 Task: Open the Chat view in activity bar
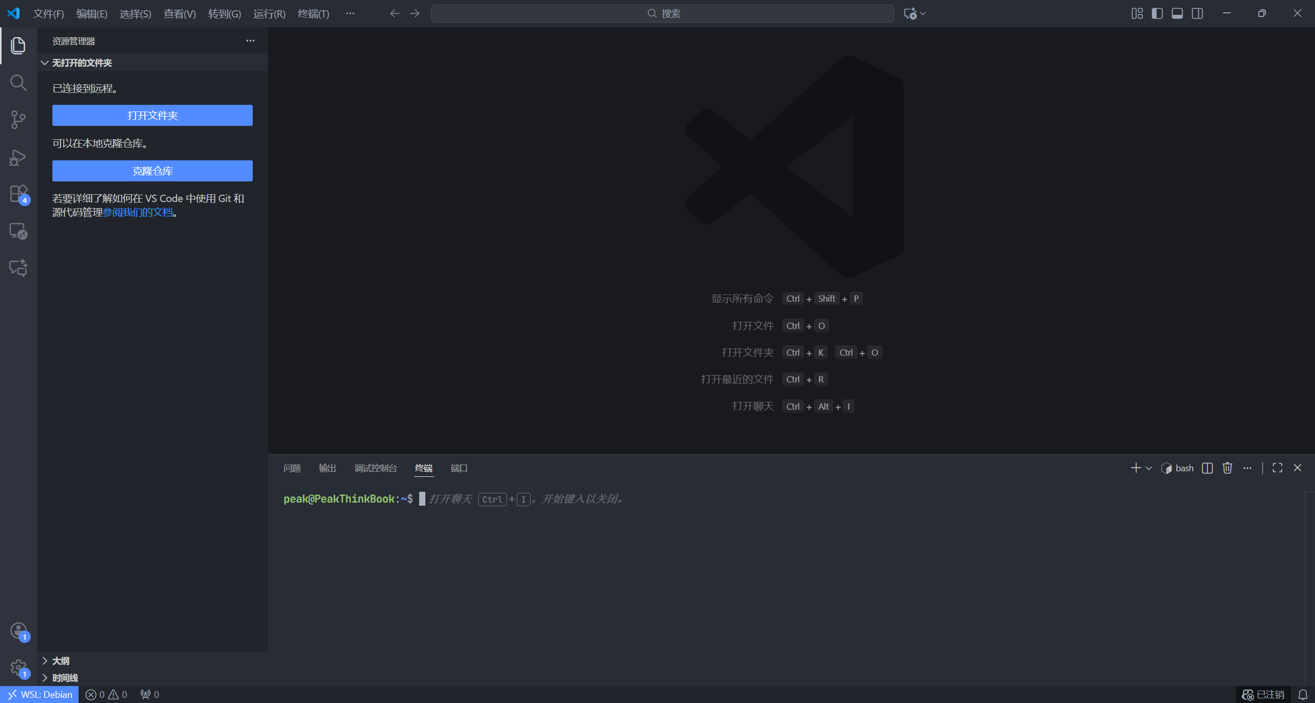18,268
